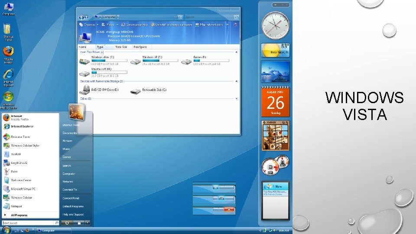Open address bar history dropdown
This screenshot has height=234, width=416.
(175, 17)
